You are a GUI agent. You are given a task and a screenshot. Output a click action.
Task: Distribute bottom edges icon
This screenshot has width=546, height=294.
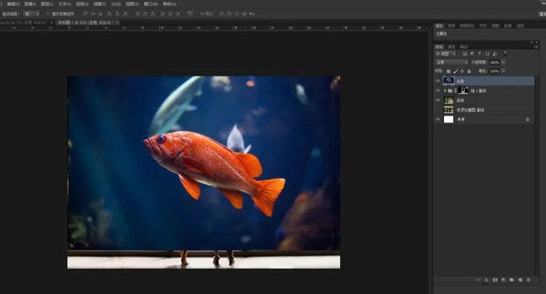click(153, 13)
